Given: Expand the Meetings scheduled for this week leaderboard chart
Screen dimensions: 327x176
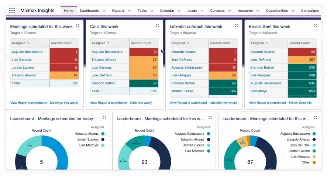Looking at the screenshot, I should [x=210, y=118].
